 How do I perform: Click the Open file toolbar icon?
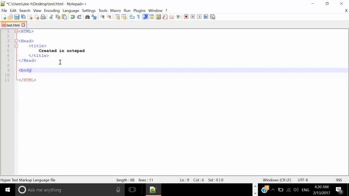pyautogui.click(x=10, y=17)
